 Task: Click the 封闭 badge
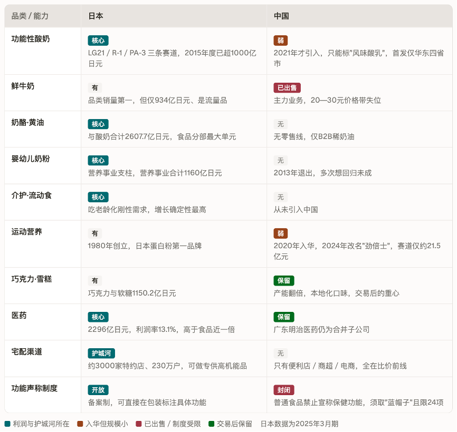(284, 390)
